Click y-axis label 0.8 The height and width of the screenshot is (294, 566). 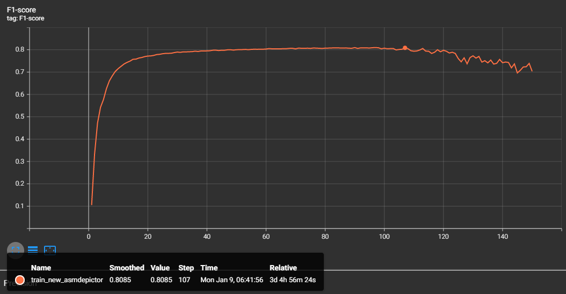pos(20,50)
